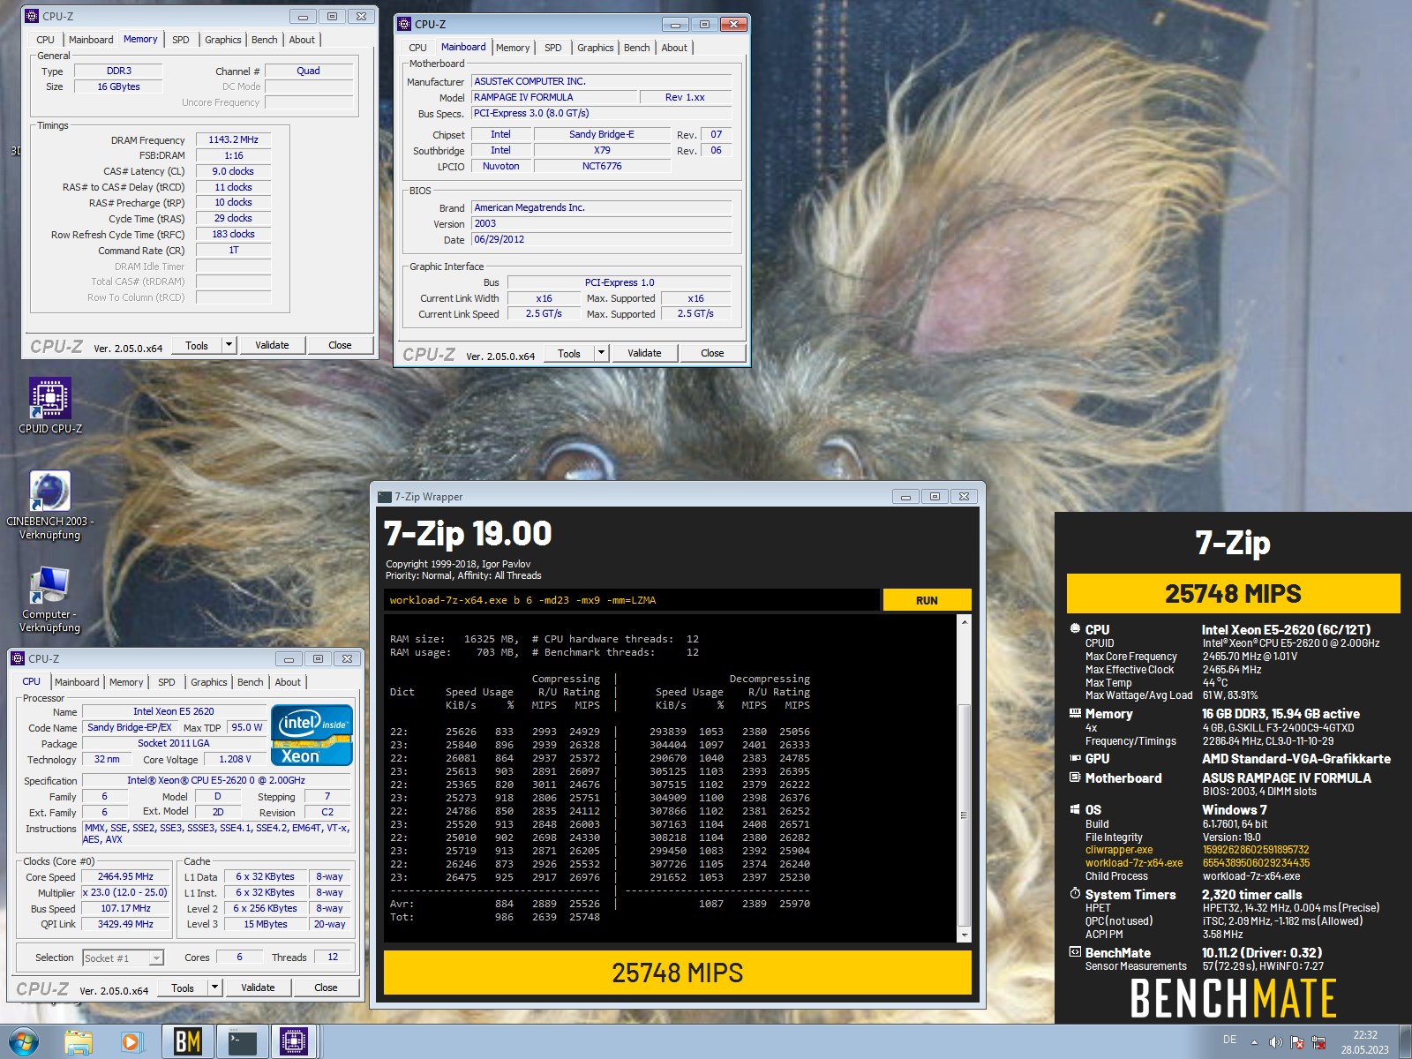Click the workload-7z-x64.exe yellow entry
1412x1059 pixels.
coord(1134,863)
